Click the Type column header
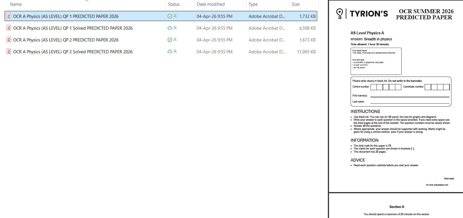Viewport: 463px width, 218px height. tap(253, 4)
